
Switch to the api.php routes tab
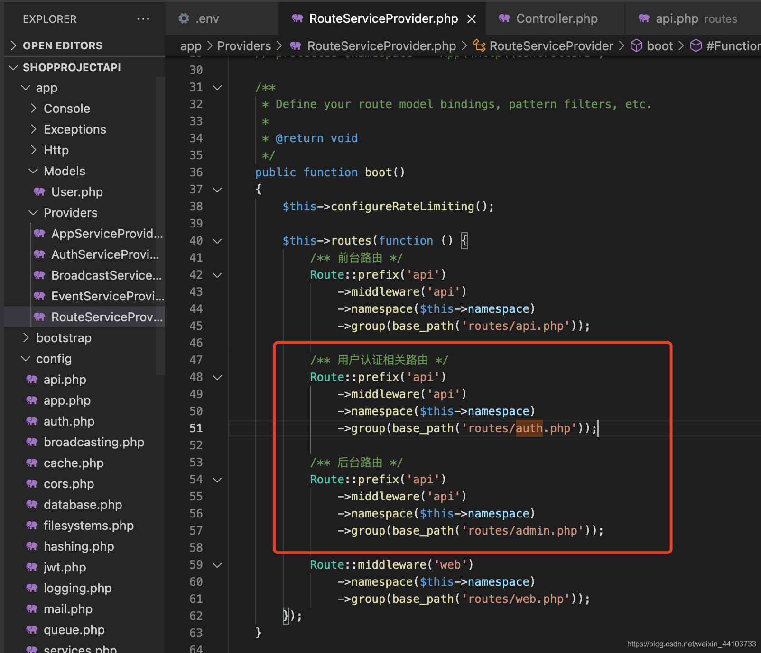click(693, 18)
